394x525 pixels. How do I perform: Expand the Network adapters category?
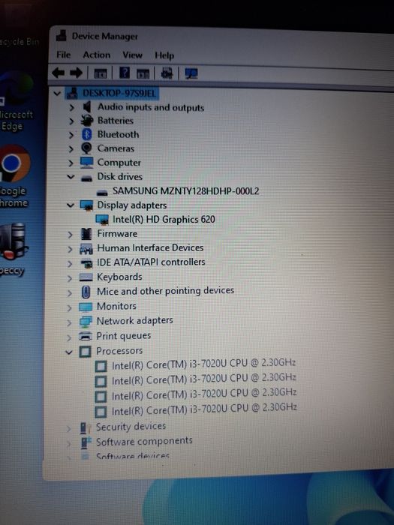click(69, 322)
